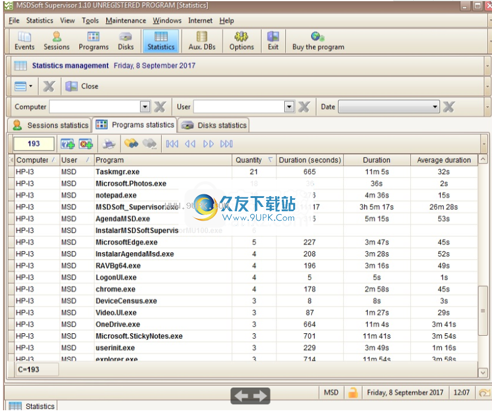Sort by Computer column header

[x=37, y=160]
